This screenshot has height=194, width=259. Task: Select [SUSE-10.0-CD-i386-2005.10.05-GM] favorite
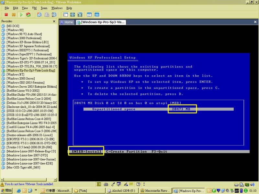click(30, 111)
